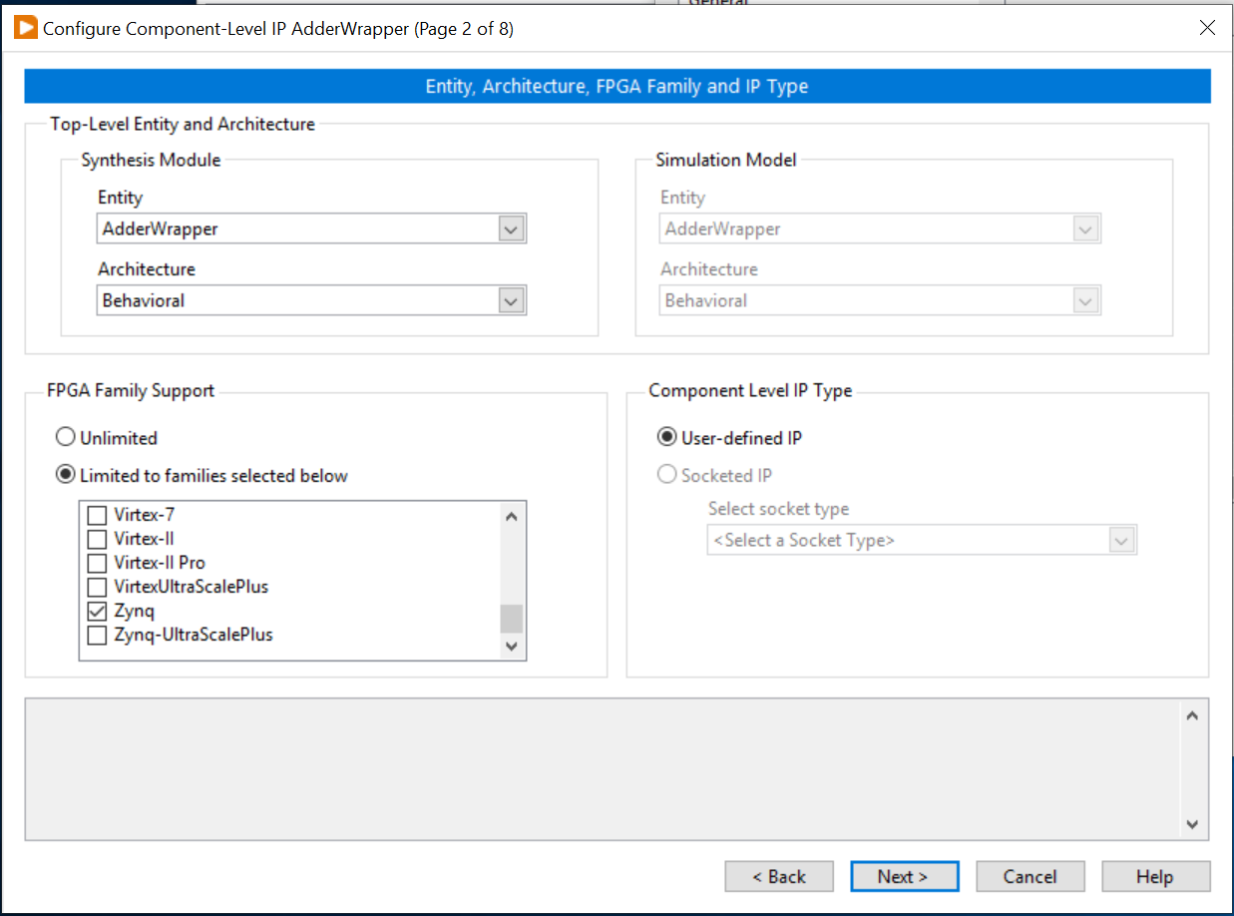Check the Zynq-UltraScalePlus family

(x=96, y=635)
